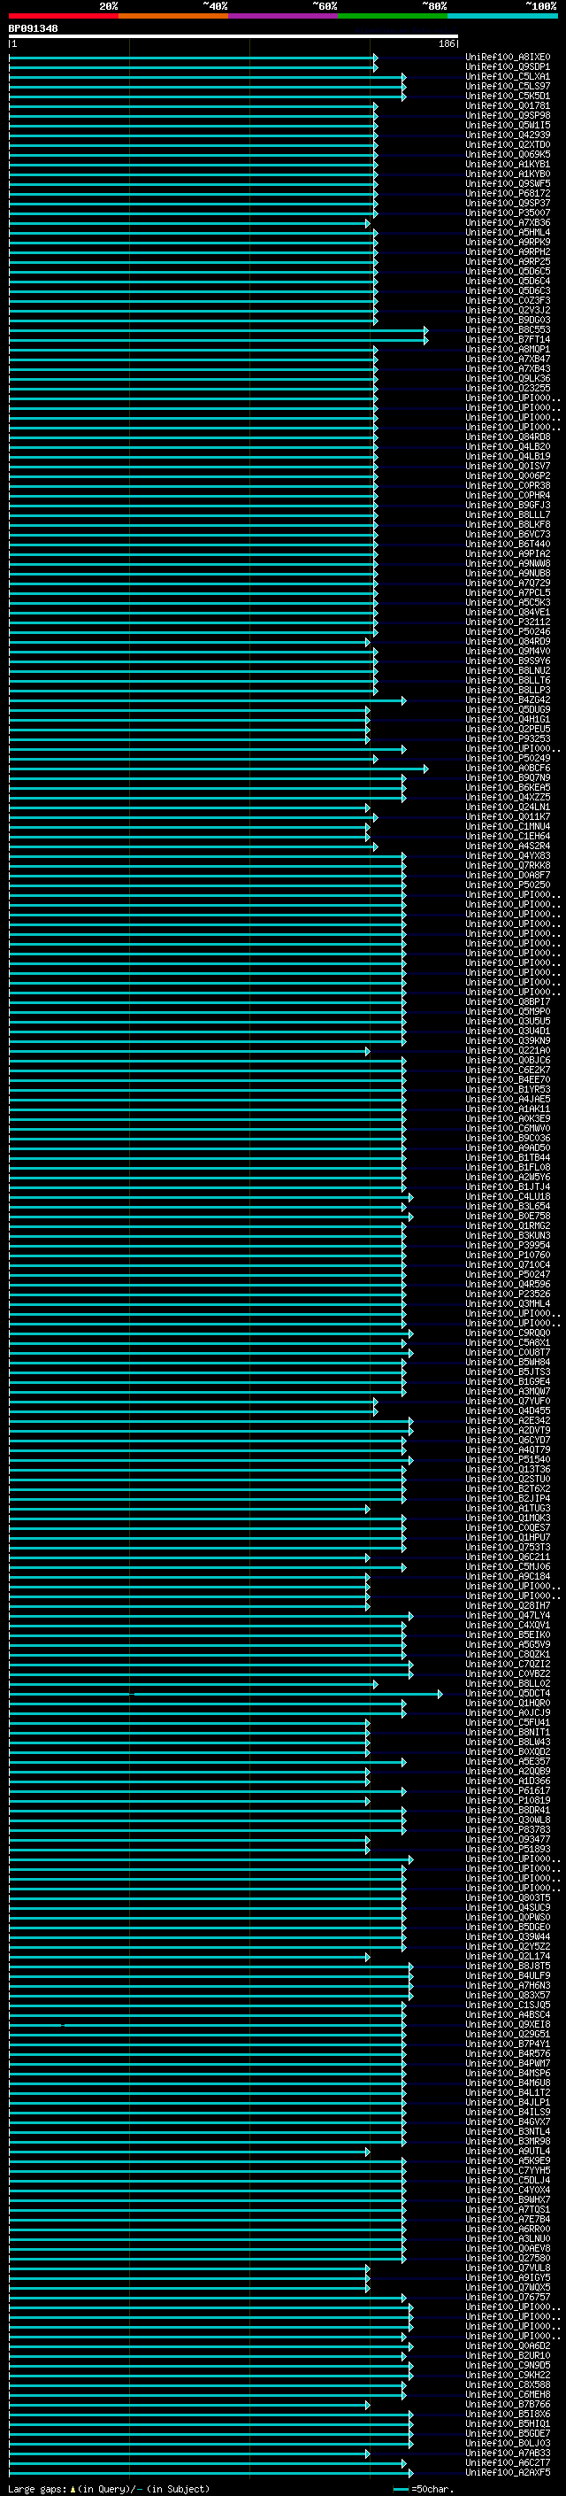
Task: Click the UniRef100_A9RP25 label
Action: point(508,261)
